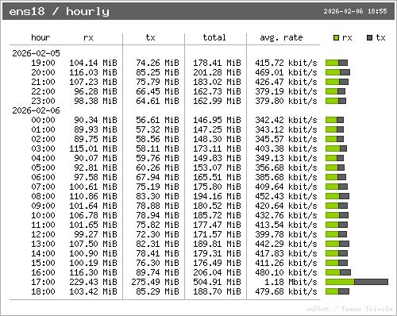Click tx value '85.29 MiB'
The height and width of the screenshot is (316, 397).
(157, 291)
